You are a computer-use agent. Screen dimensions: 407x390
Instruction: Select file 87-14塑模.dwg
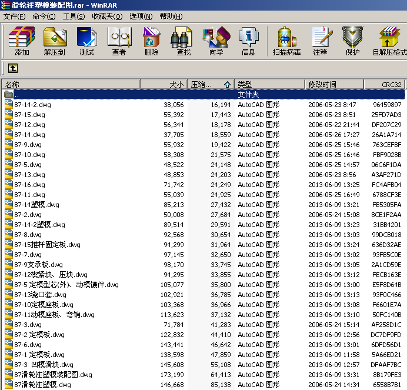[36, 205]
